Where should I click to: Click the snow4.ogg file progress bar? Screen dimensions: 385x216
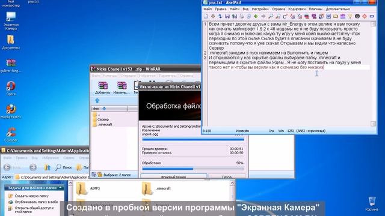[x=193, y=139]
